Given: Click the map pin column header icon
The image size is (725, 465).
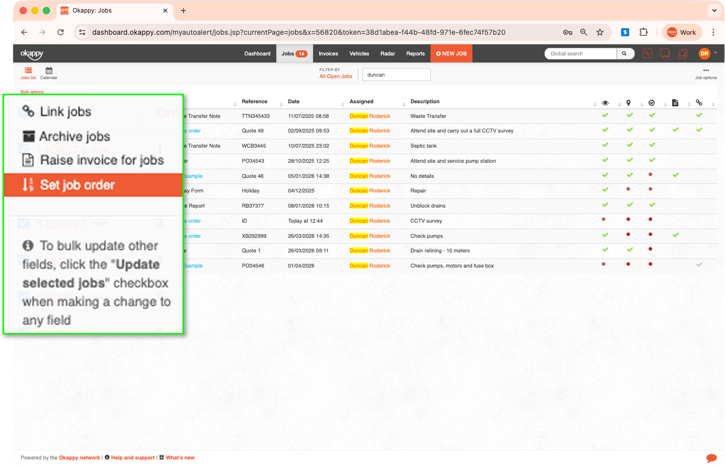Looking at the screenshot, I should [628, 103].
